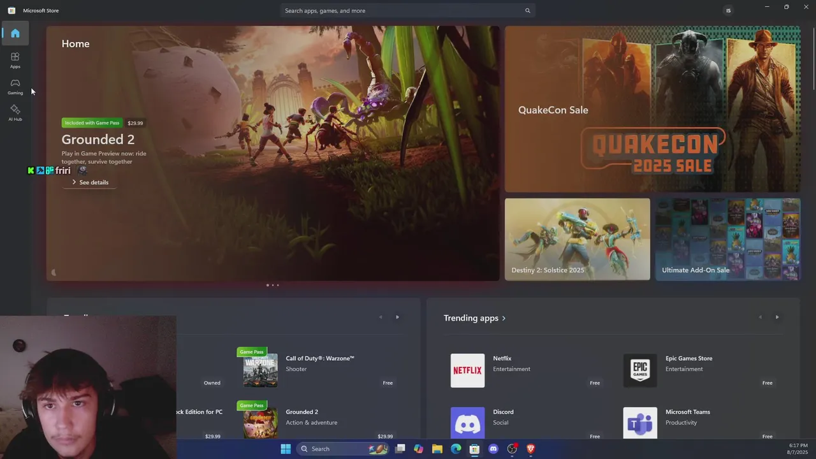Open Destiny 2: Solstice 2025 tile
The width and height of the screenshot is (816, 459).
[x=578, y=239]
